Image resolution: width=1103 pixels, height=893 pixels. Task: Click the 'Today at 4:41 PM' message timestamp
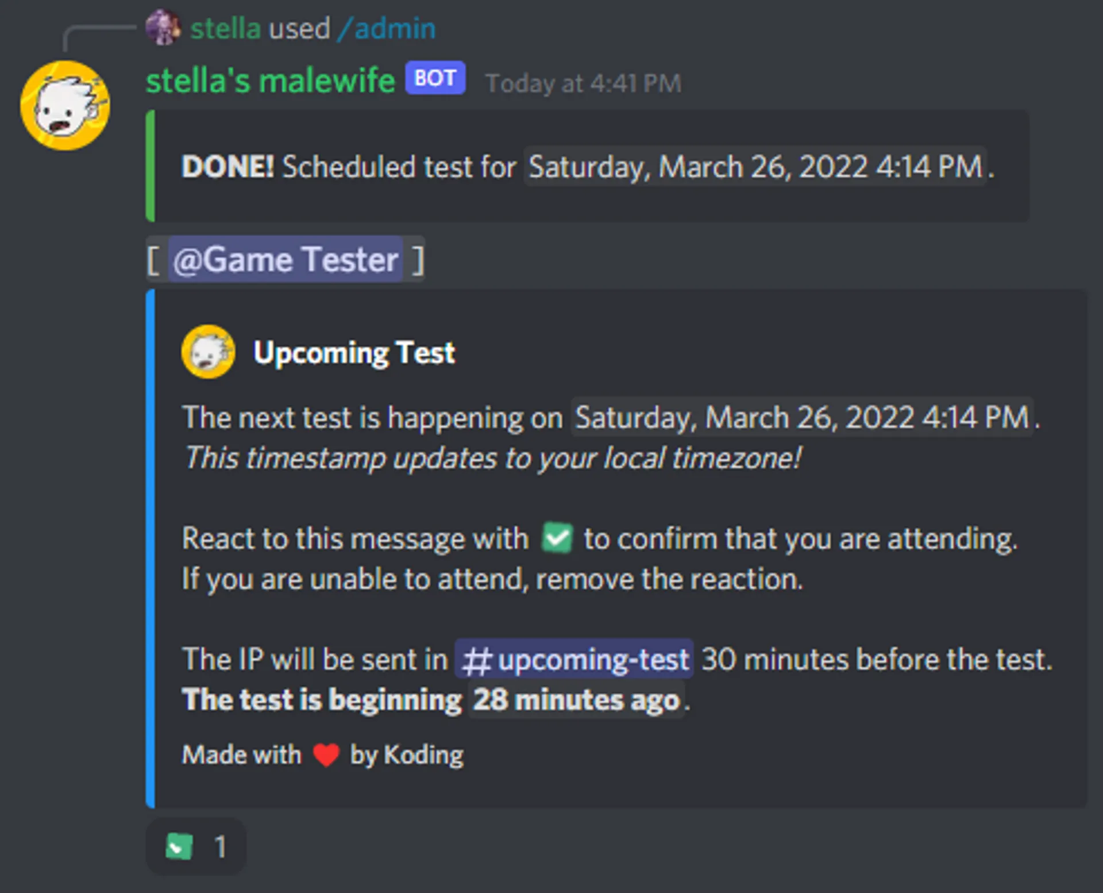coord(583,84)
